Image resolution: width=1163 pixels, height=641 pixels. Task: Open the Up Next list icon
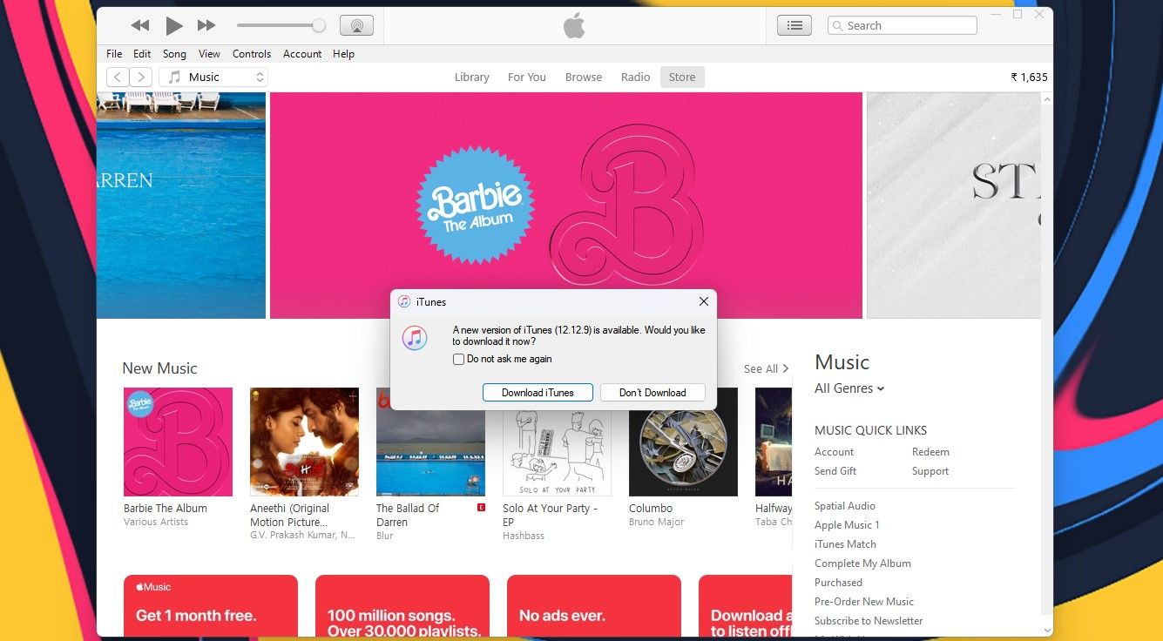[x=794, y=25]
